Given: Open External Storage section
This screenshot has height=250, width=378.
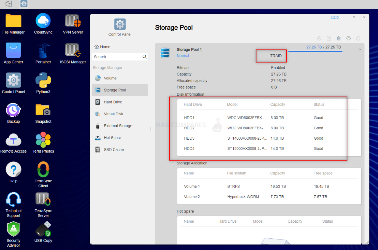Looking at the screenshot, I should pos(120,126).
